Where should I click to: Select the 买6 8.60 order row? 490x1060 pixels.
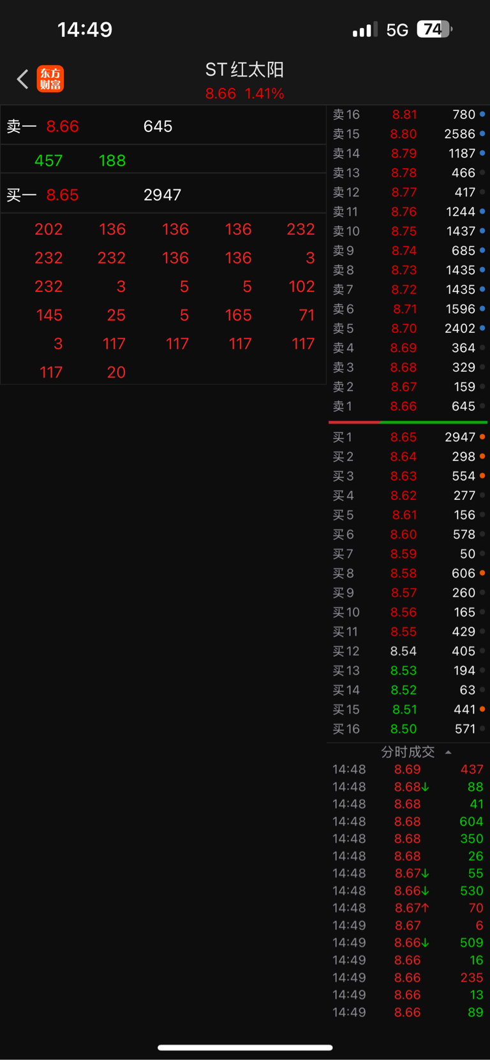(x=408, y=534)
